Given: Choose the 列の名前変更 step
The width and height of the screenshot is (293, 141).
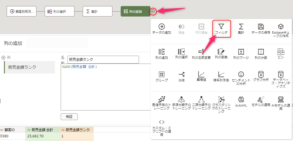Looking at the screenshot, I should 201,54.
